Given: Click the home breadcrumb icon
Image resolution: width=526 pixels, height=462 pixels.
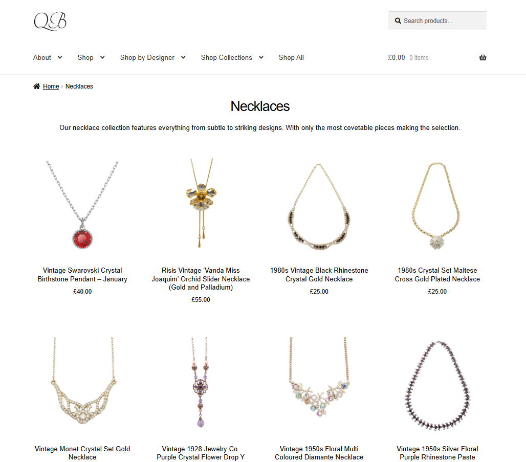Looking at the screenshot, I should (x=36, y=86).
